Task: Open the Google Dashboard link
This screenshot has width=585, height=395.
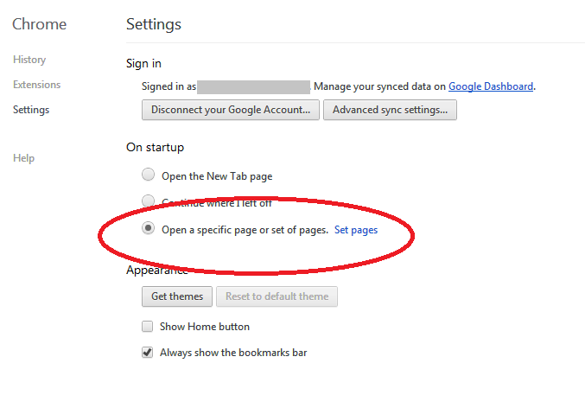Action: tap(491, 86)
